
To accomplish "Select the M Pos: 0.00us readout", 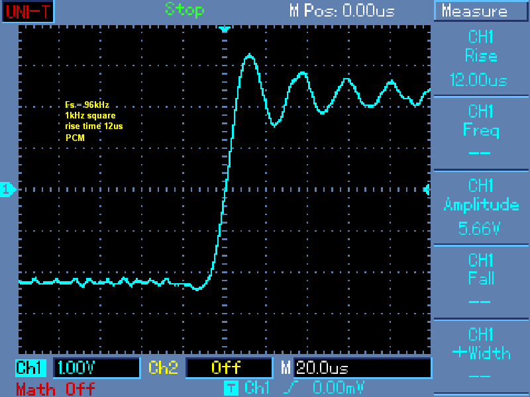I will 342,11.
